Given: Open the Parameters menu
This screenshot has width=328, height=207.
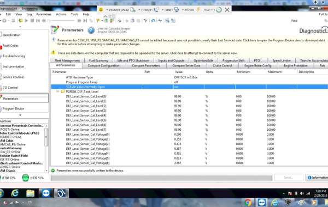Looking at the screenshot, I should [x=44, y=14].
